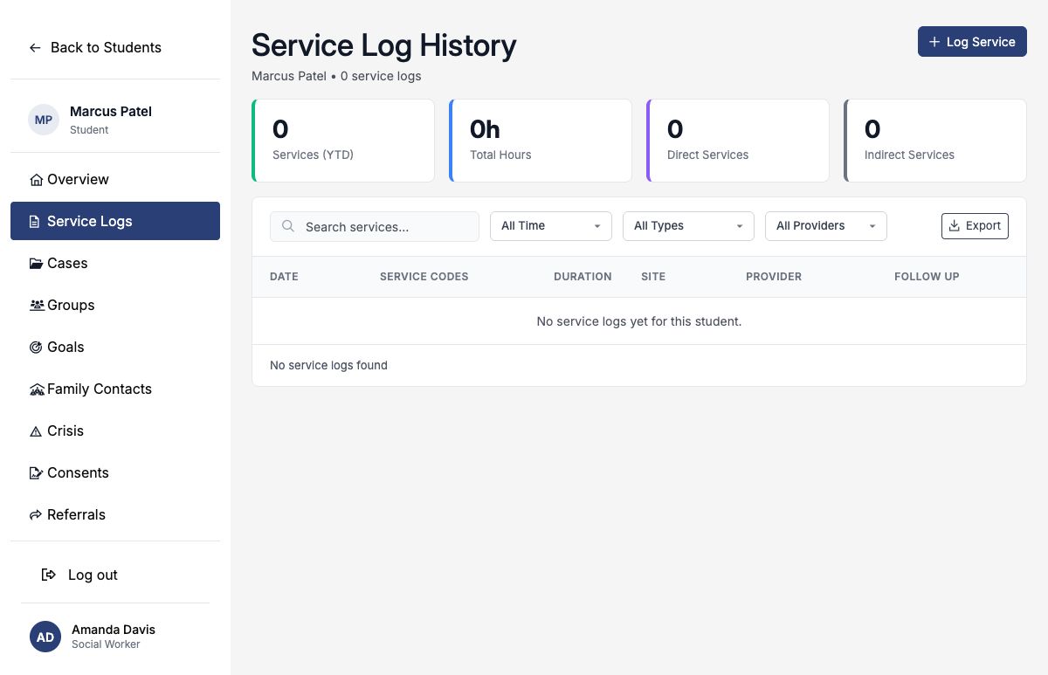Open the All Time date filter dropdown
1048x675 pixels.
tap(551, 226)
